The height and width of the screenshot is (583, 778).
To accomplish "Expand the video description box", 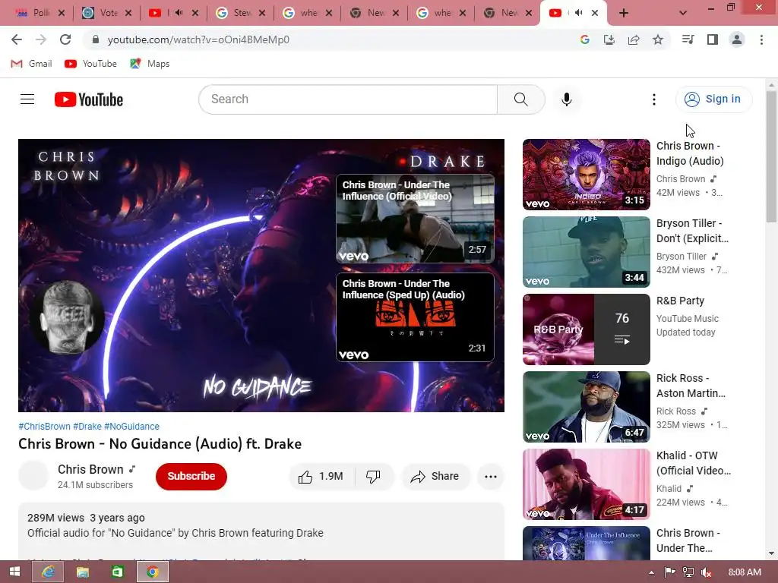I will tap(261, 531).
